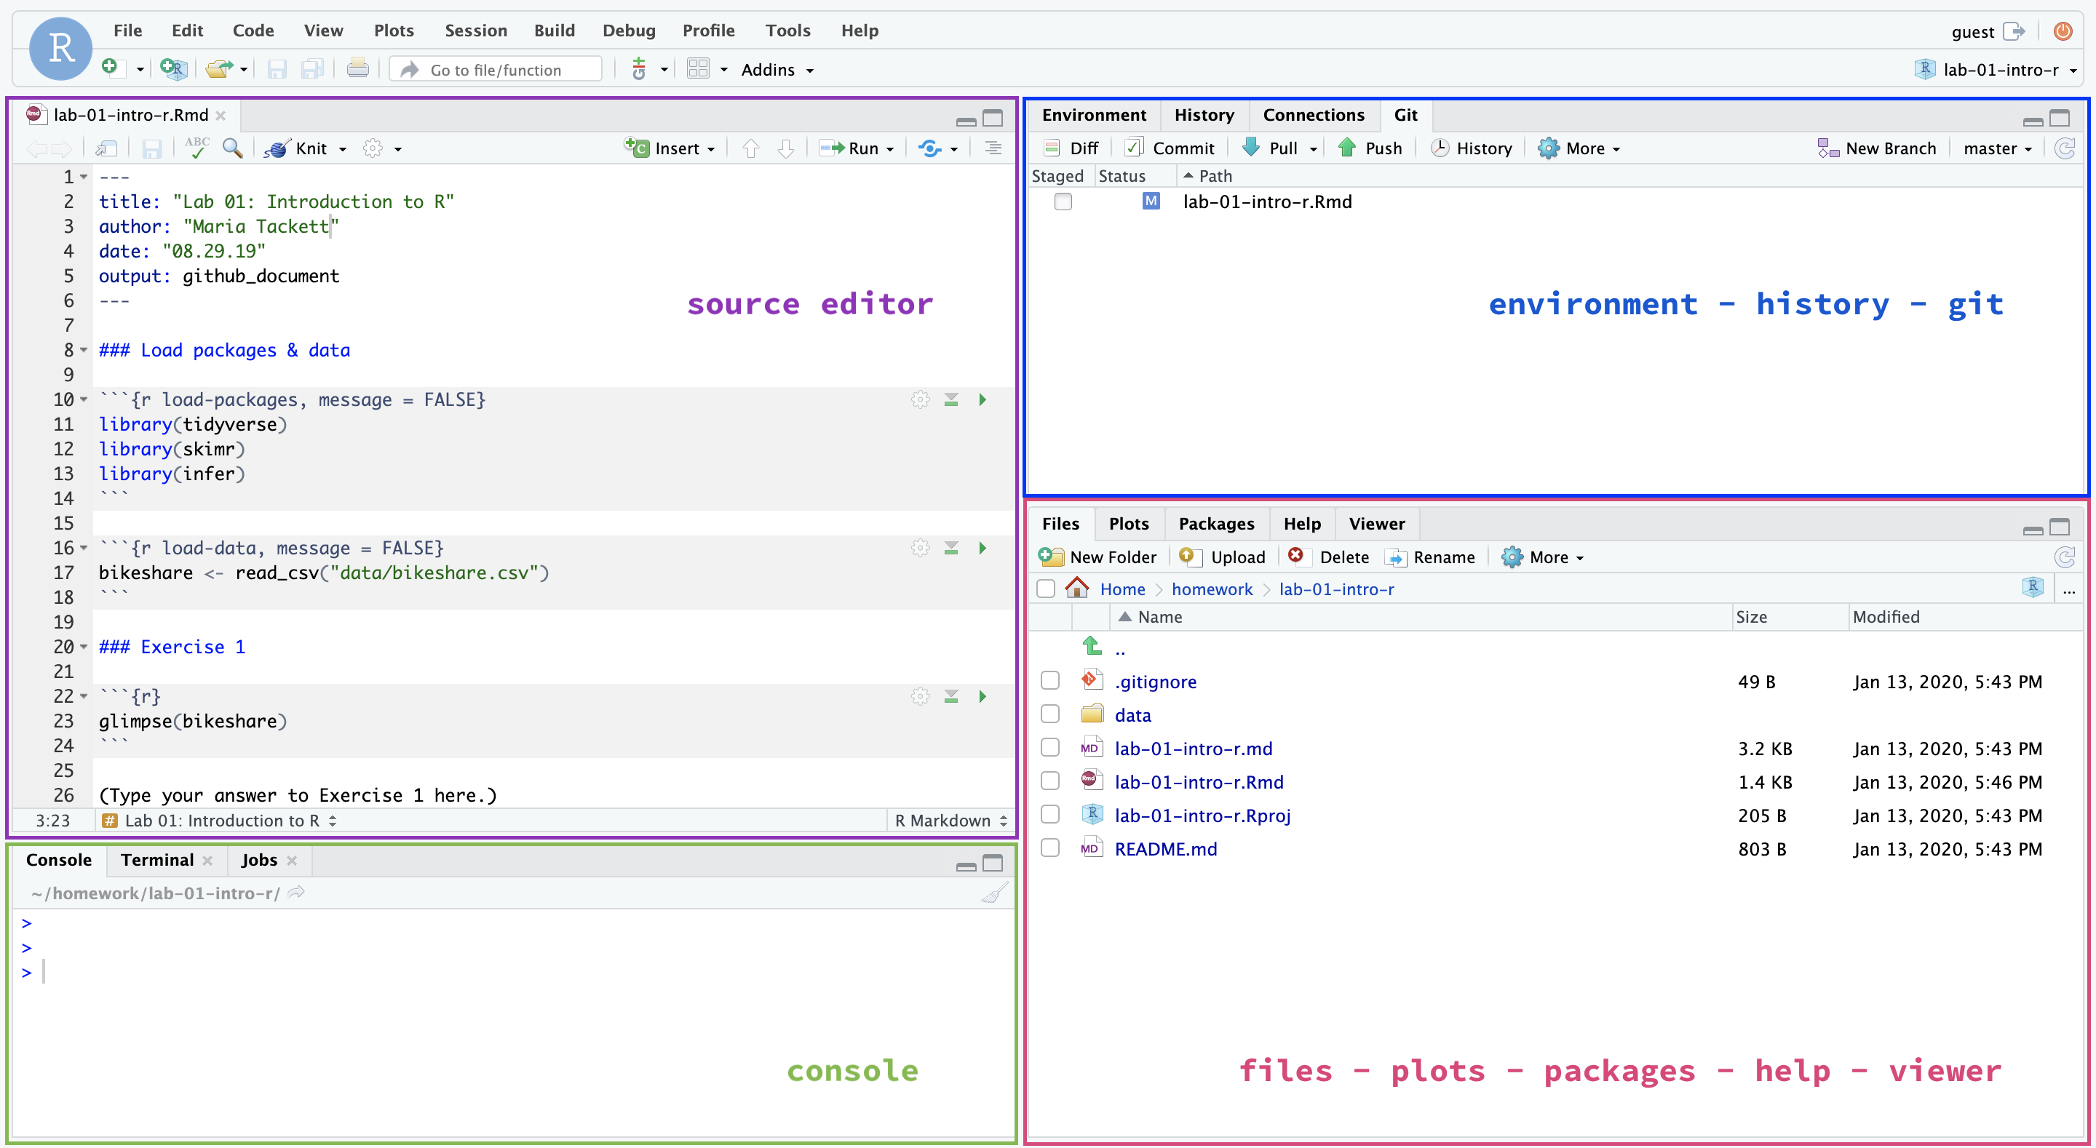Click the print document icon
2096x1148 pixels.
click(x=357, y=69)
